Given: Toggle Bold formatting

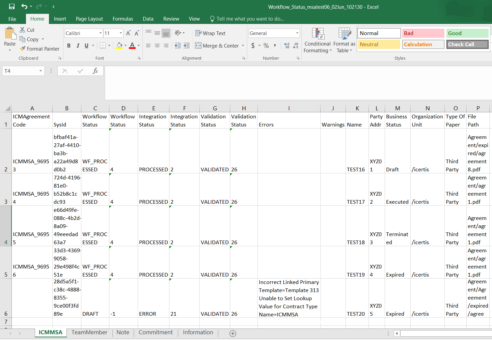Looking at the screenshot, I should tap(69, 46).
